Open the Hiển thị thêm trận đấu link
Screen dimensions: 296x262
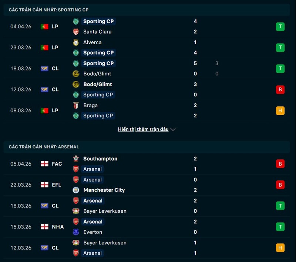point(143,129)
